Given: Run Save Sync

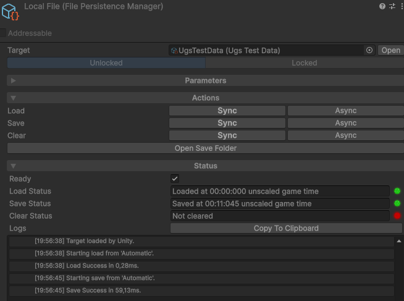Looking at the screenshot, I should 227,123.
